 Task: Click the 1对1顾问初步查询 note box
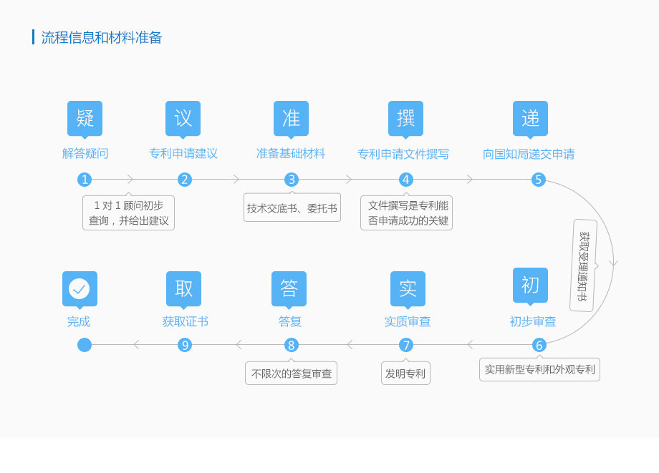click(129, 213)
